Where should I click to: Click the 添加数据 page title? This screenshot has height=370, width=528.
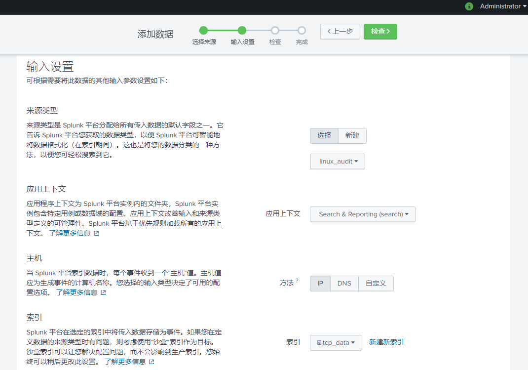click(x=155, y=34)
